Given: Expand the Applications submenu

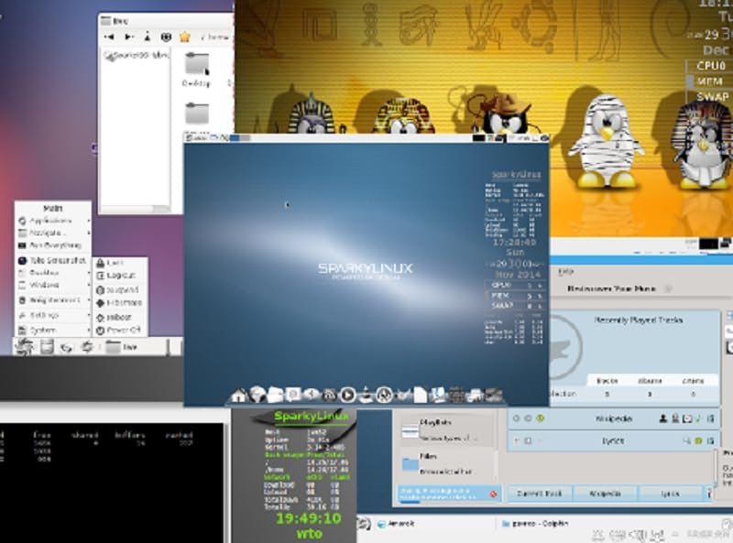Looking at the screenshot, I should pos(54,221).
